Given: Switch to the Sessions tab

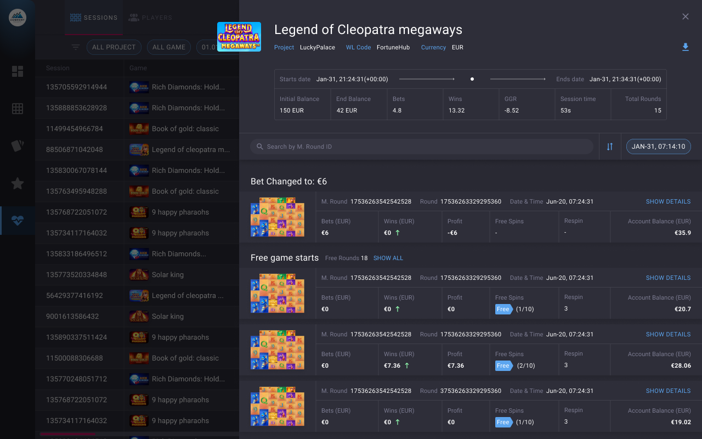Looking at the screenshot, I should coord(94,18).
